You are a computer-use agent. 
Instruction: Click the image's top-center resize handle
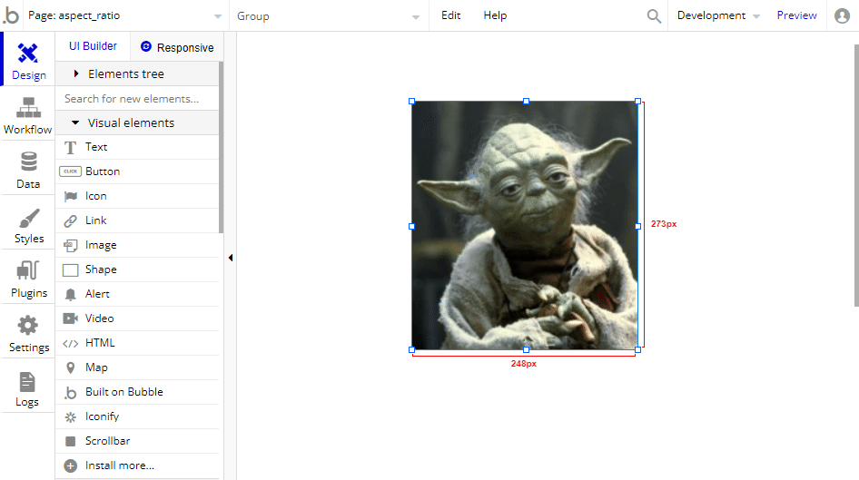[x=526, y=102]
